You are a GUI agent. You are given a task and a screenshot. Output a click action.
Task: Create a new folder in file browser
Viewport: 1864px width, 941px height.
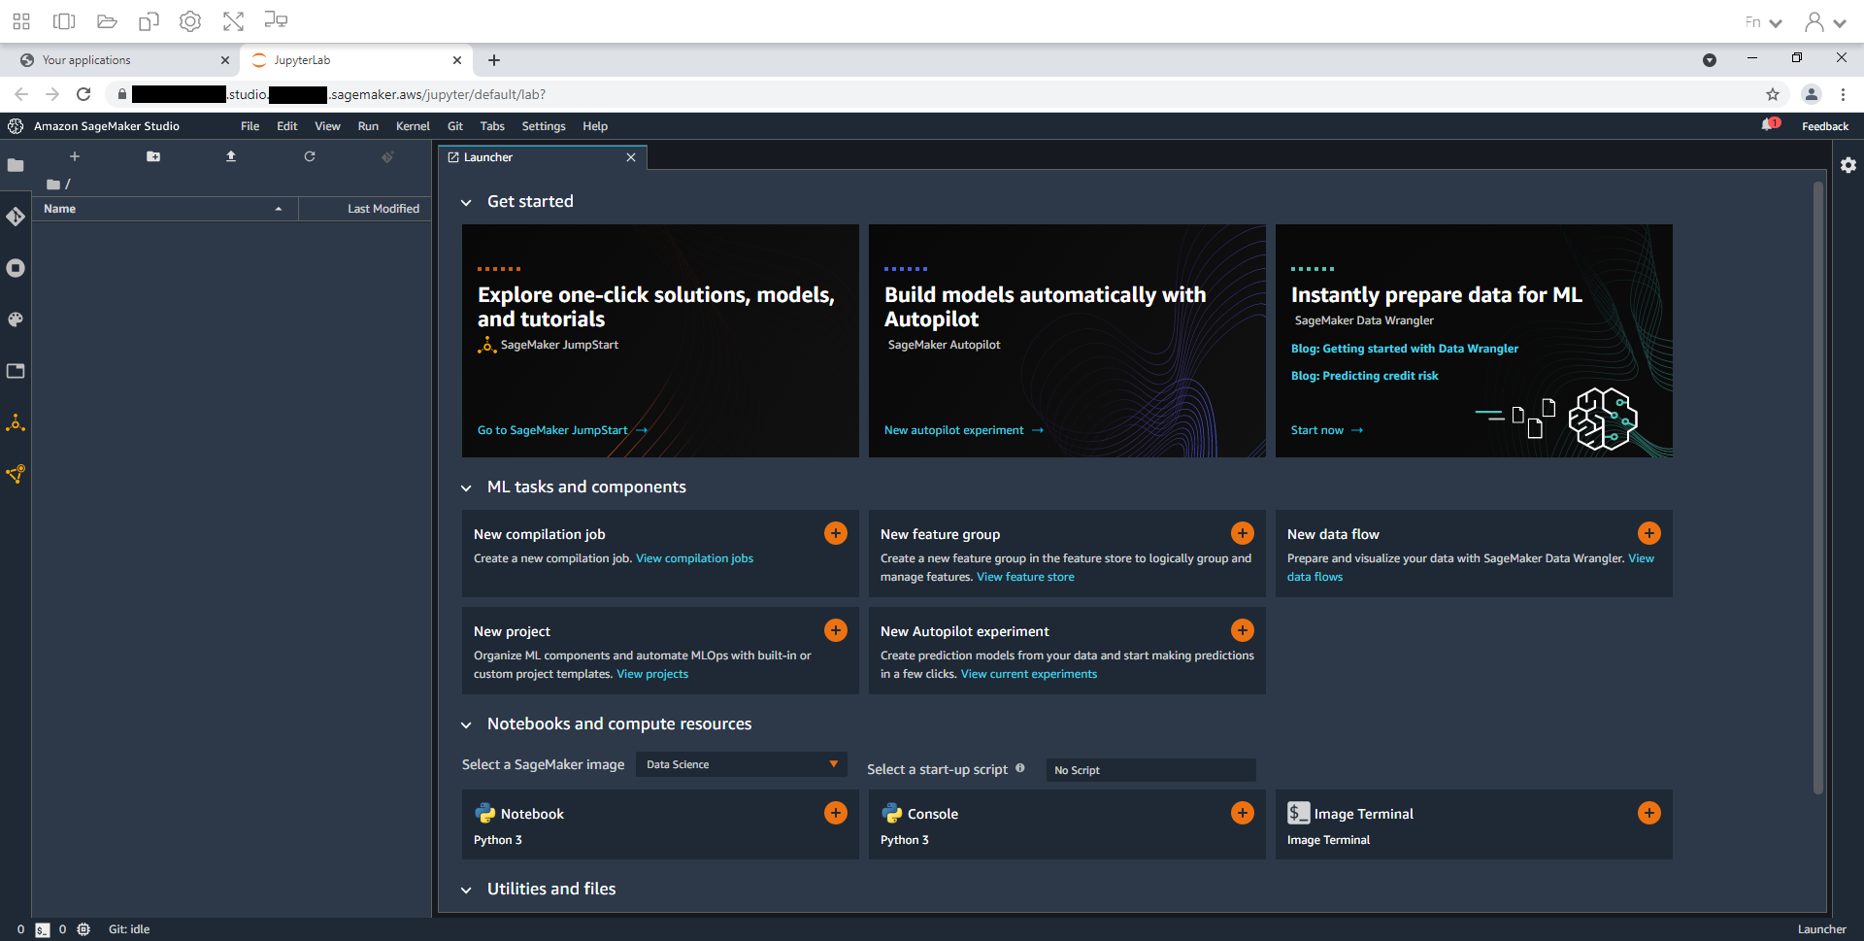[153, 156]
